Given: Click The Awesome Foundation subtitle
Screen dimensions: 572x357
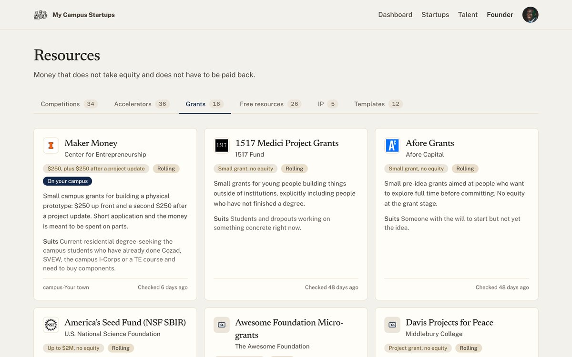Looking at the screenshot, I should tap(272, 346).
